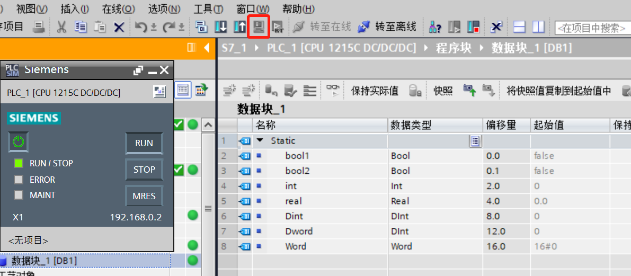The height and width of the screenshot is (276, 631).
Task: Toggle Expanded mode icon in DB toolbar
Action: [x=309, y=91]
